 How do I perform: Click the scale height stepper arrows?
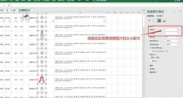click(x=178, y=41)
